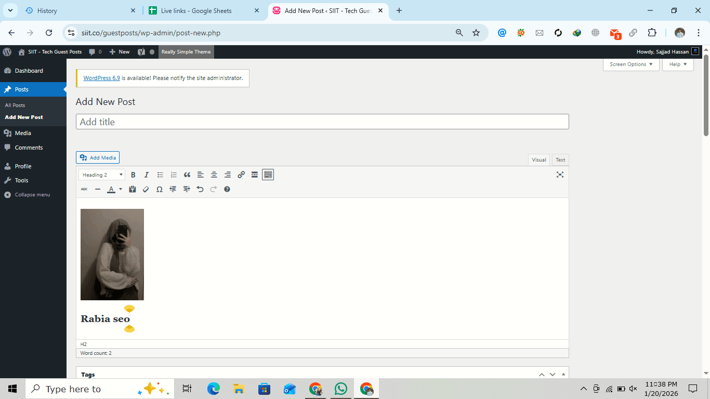710x399 pixels.
Task: Toggle the paste as text mode
Action: [x=133, y=190]
